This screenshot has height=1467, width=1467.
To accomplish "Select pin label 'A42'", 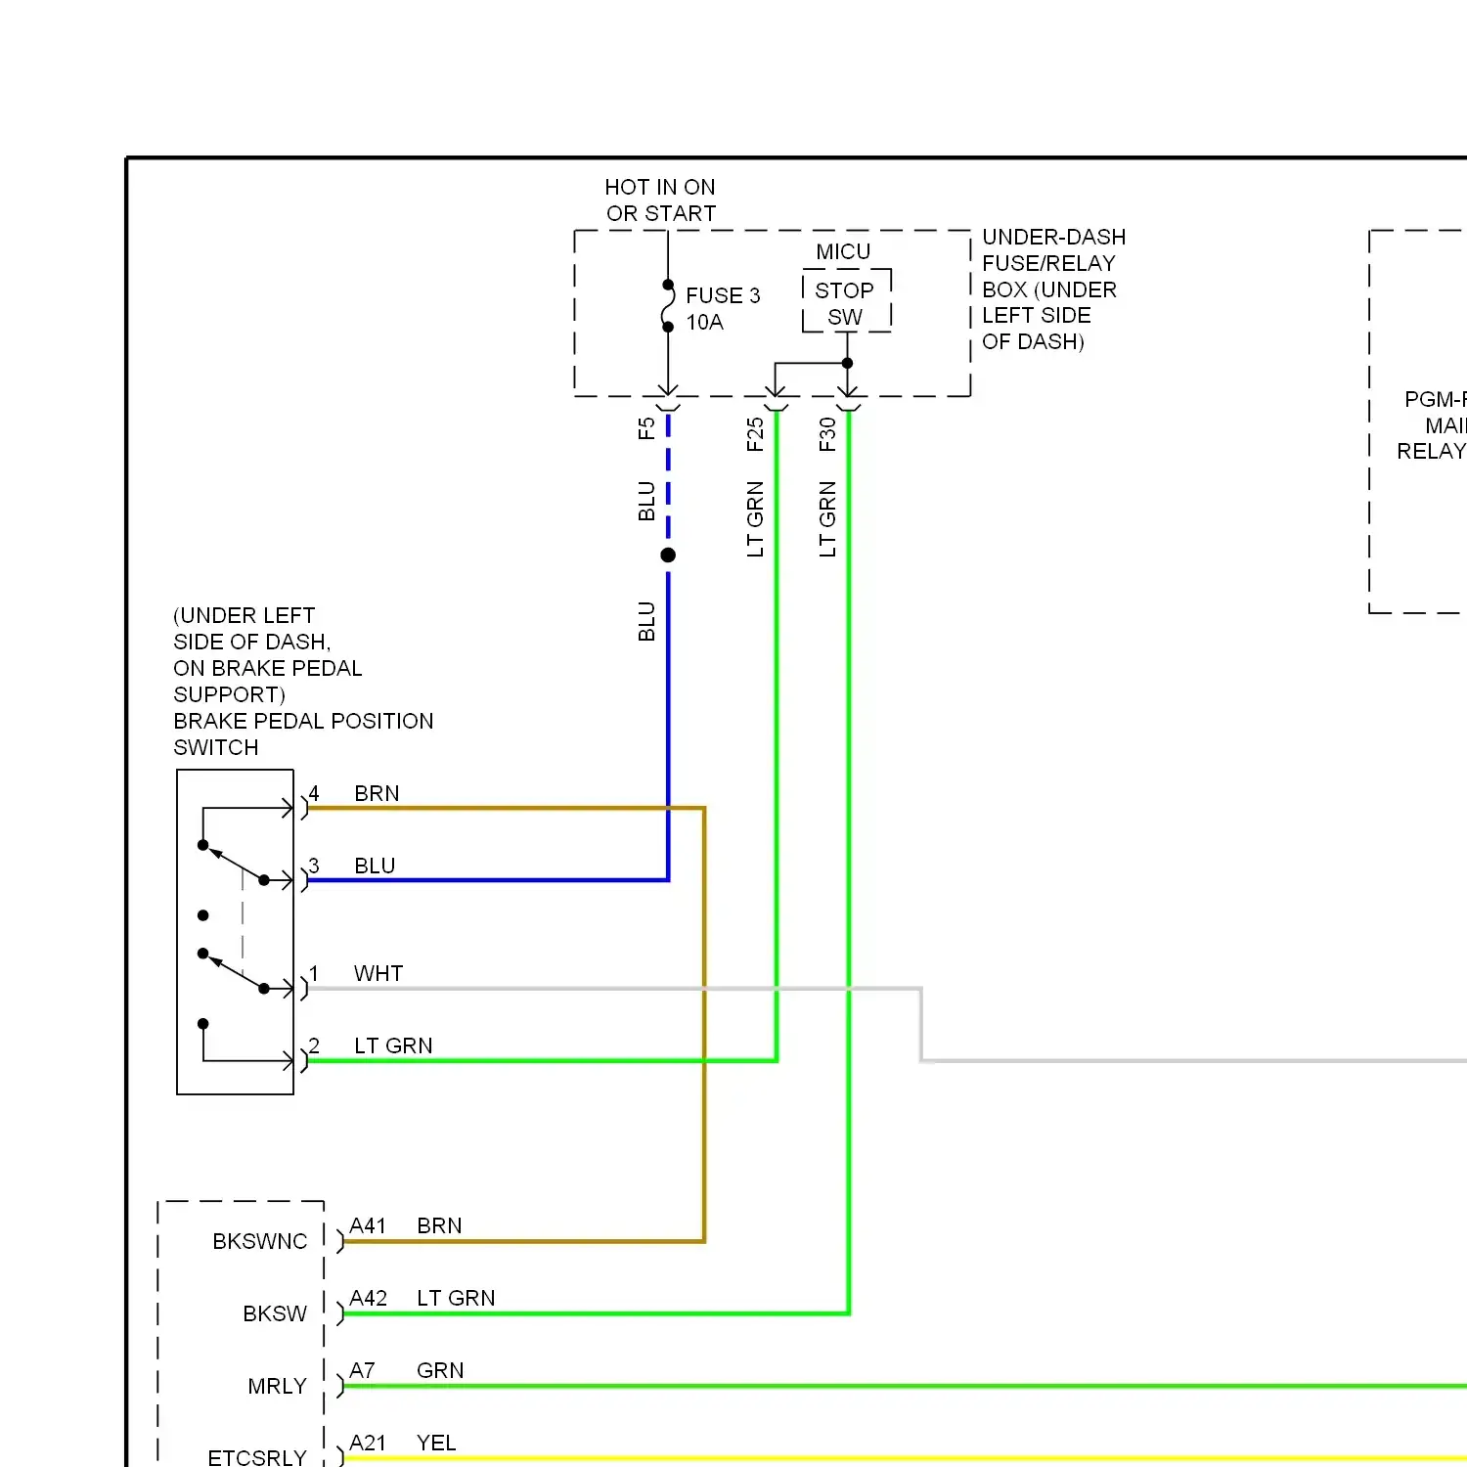I will pyautogui.click(x=368, y=1298).
